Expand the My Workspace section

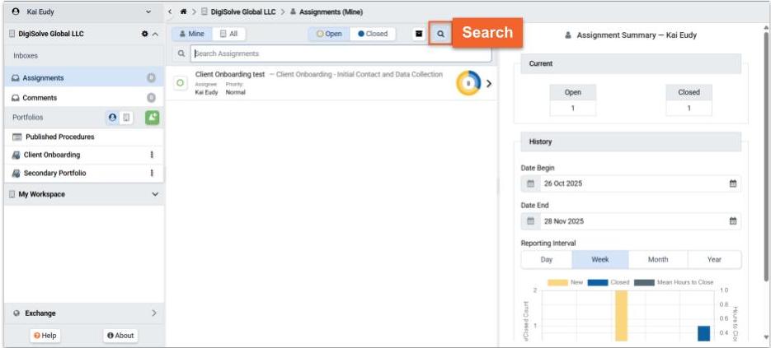click(155, 194)
